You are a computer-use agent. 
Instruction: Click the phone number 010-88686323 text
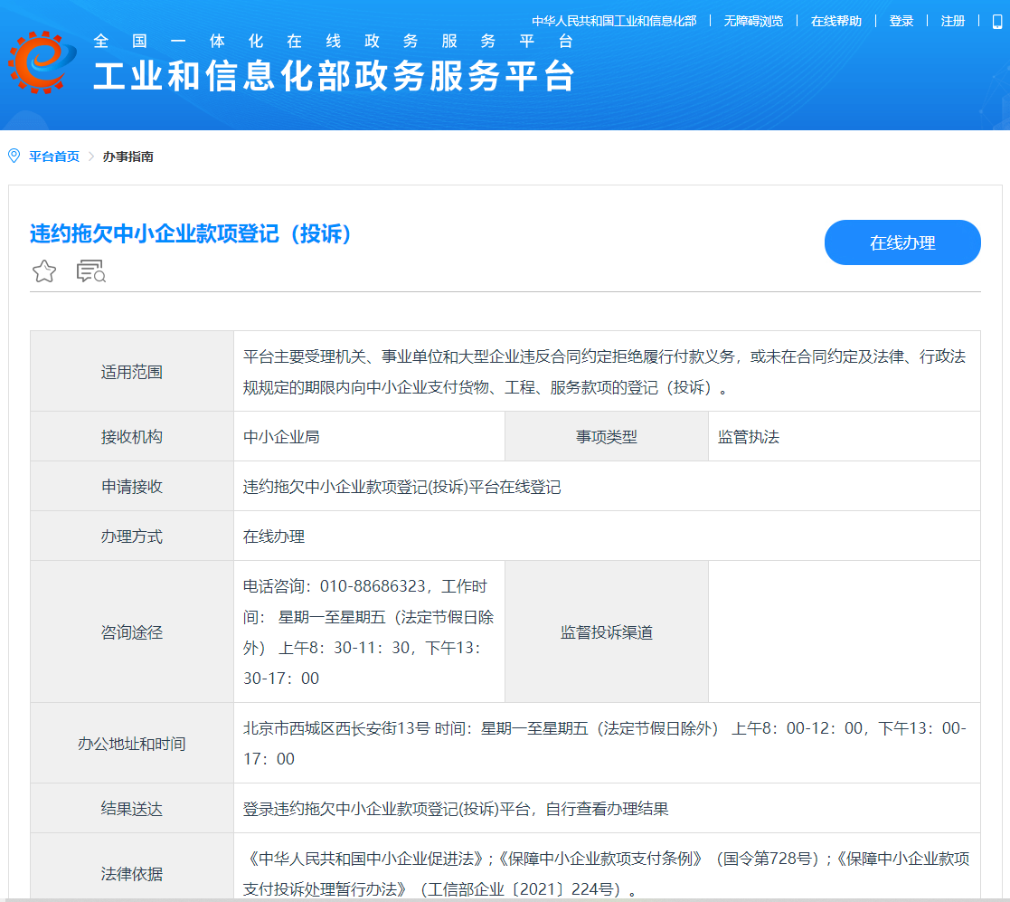pyautogui.click(x=373, y=586)
